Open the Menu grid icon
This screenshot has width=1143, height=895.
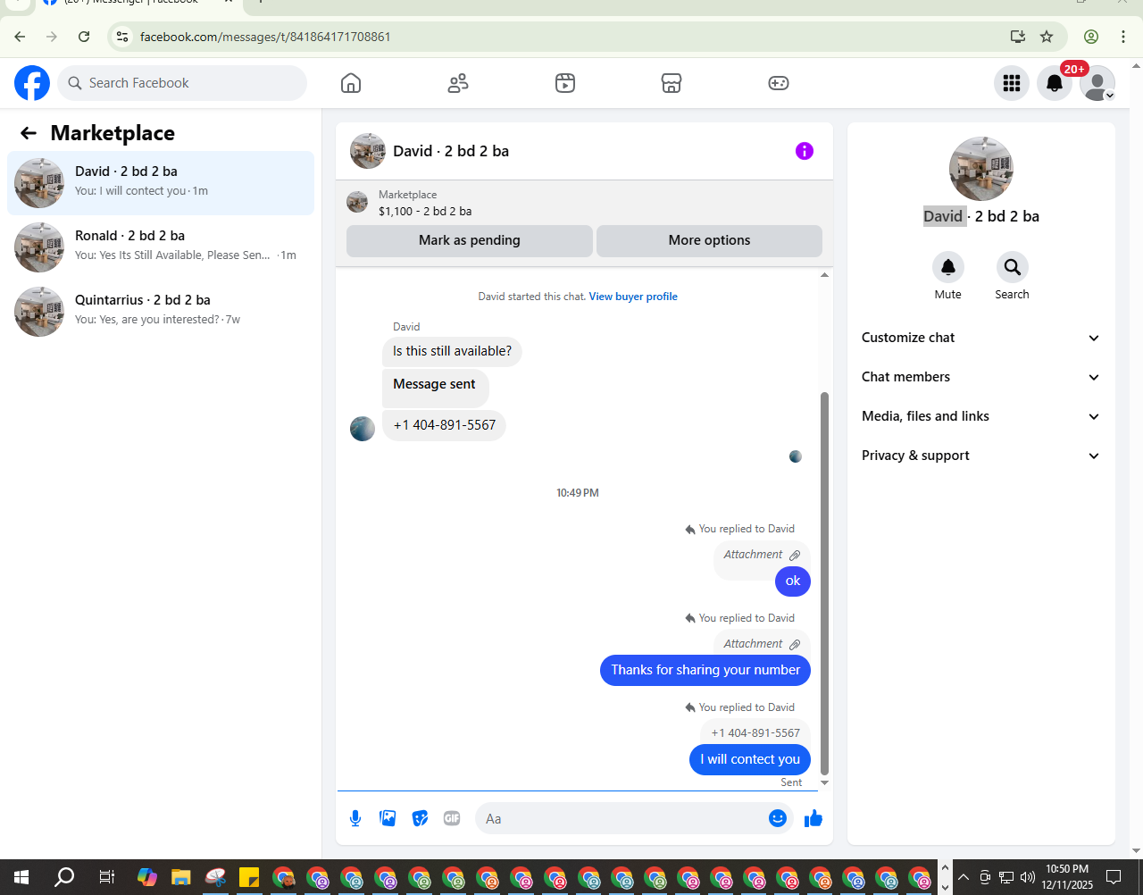(1012, 83)
